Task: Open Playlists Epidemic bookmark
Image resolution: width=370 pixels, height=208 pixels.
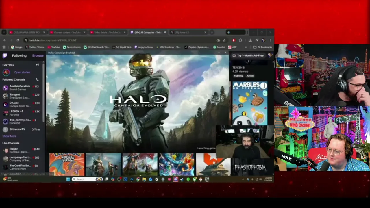Action: pos(197,47)
